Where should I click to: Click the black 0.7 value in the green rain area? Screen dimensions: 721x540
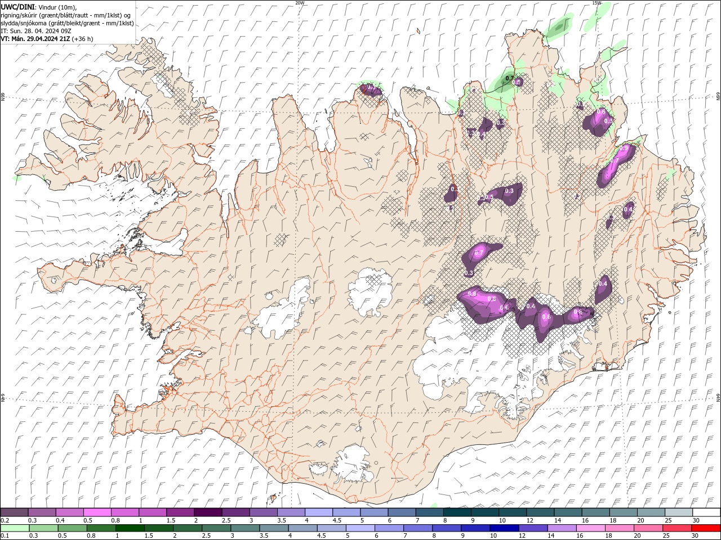510,78
